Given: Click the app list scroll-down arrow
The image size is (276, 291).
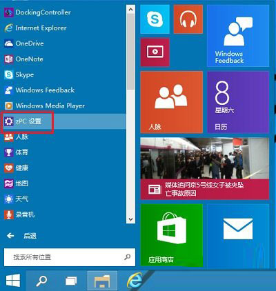Looking at the screenshot, I should point(130,219).
